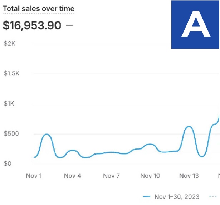Select the Nov 10 axis label
The width and height of the screenshot is (220, 205).
tap(150, 176)
